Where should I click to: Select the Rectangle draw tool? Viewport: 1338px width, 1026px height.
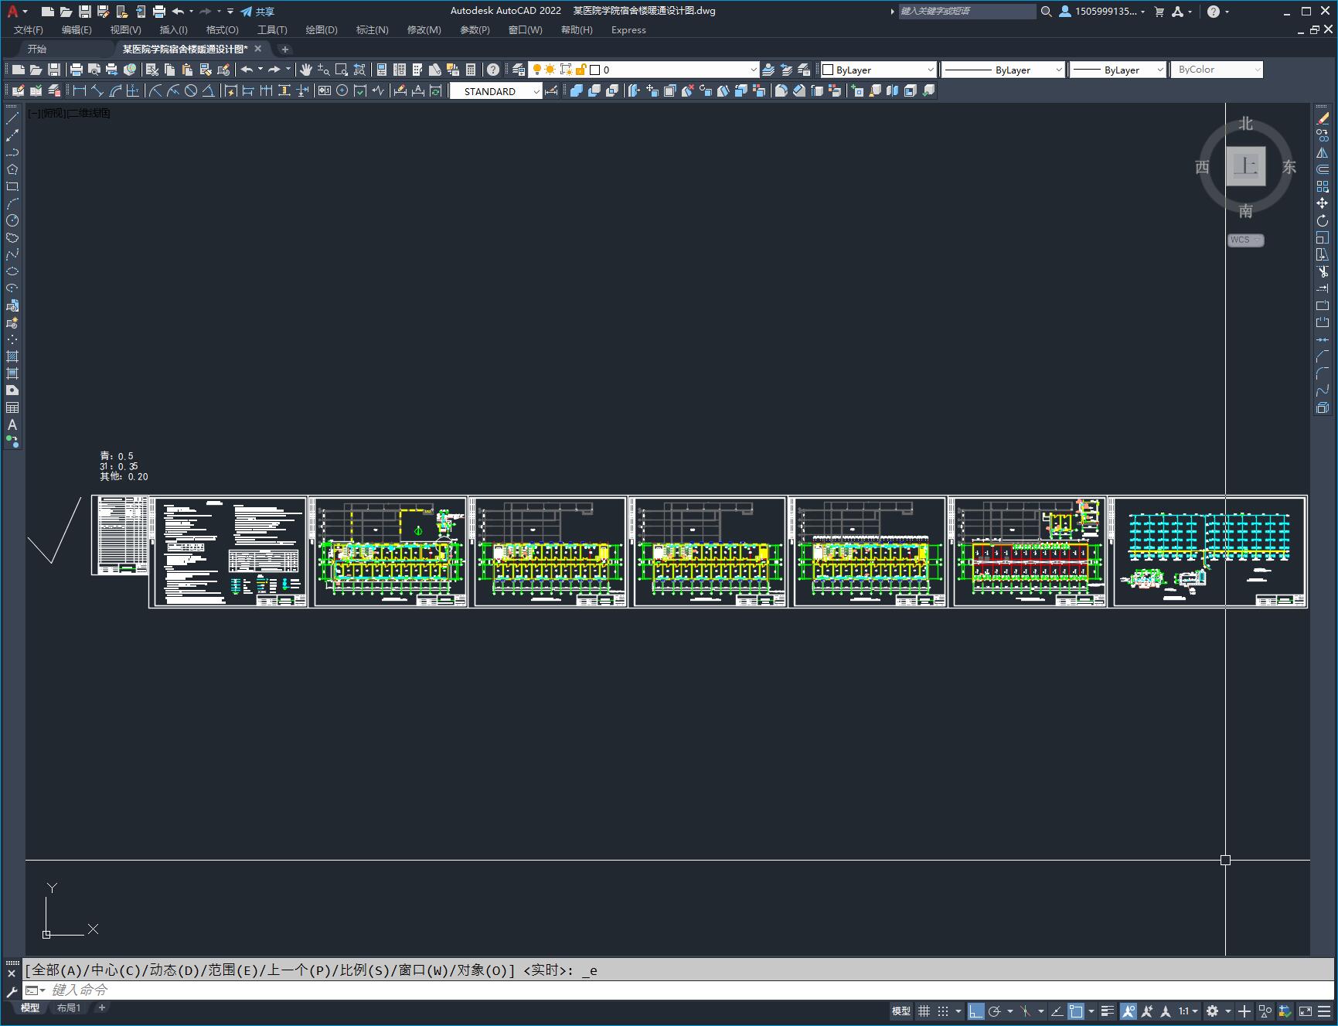coord(12,186)
